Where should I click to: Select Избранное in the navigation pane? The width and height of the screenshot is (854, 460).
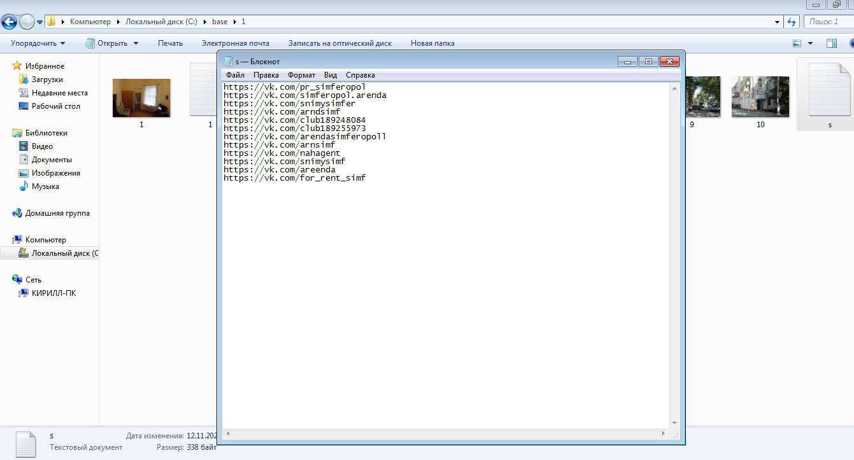coord(45,66)
